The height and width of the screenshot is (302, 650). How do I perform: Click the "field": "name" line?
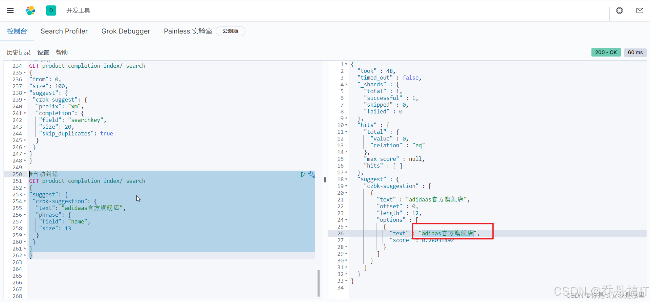64,221
